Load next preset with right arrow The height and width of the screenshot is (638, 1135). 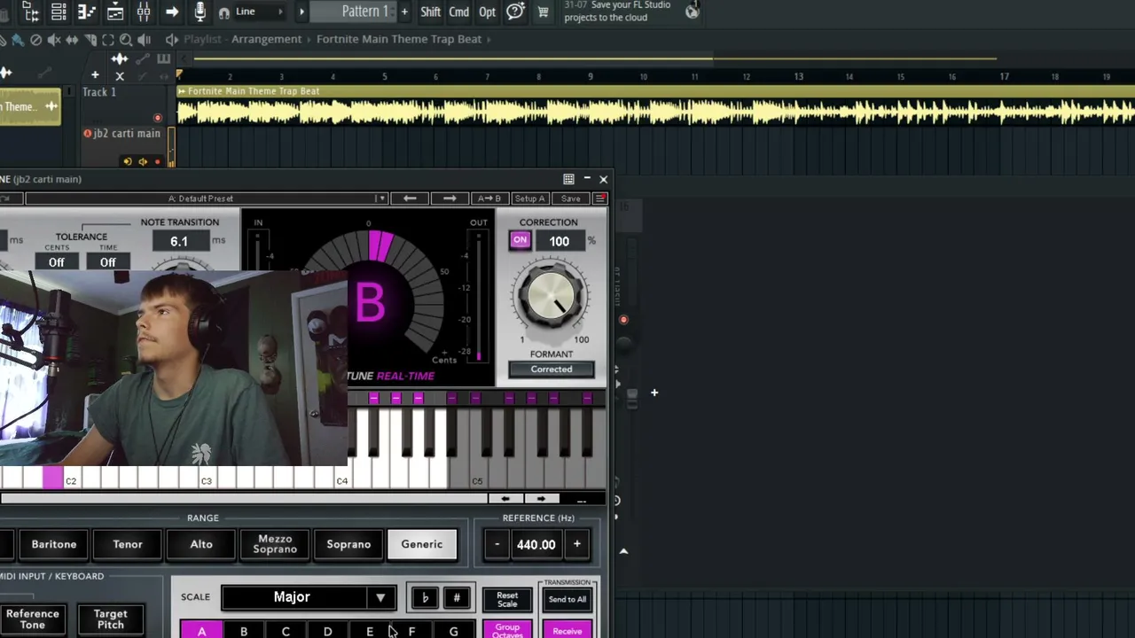[450, 198]
